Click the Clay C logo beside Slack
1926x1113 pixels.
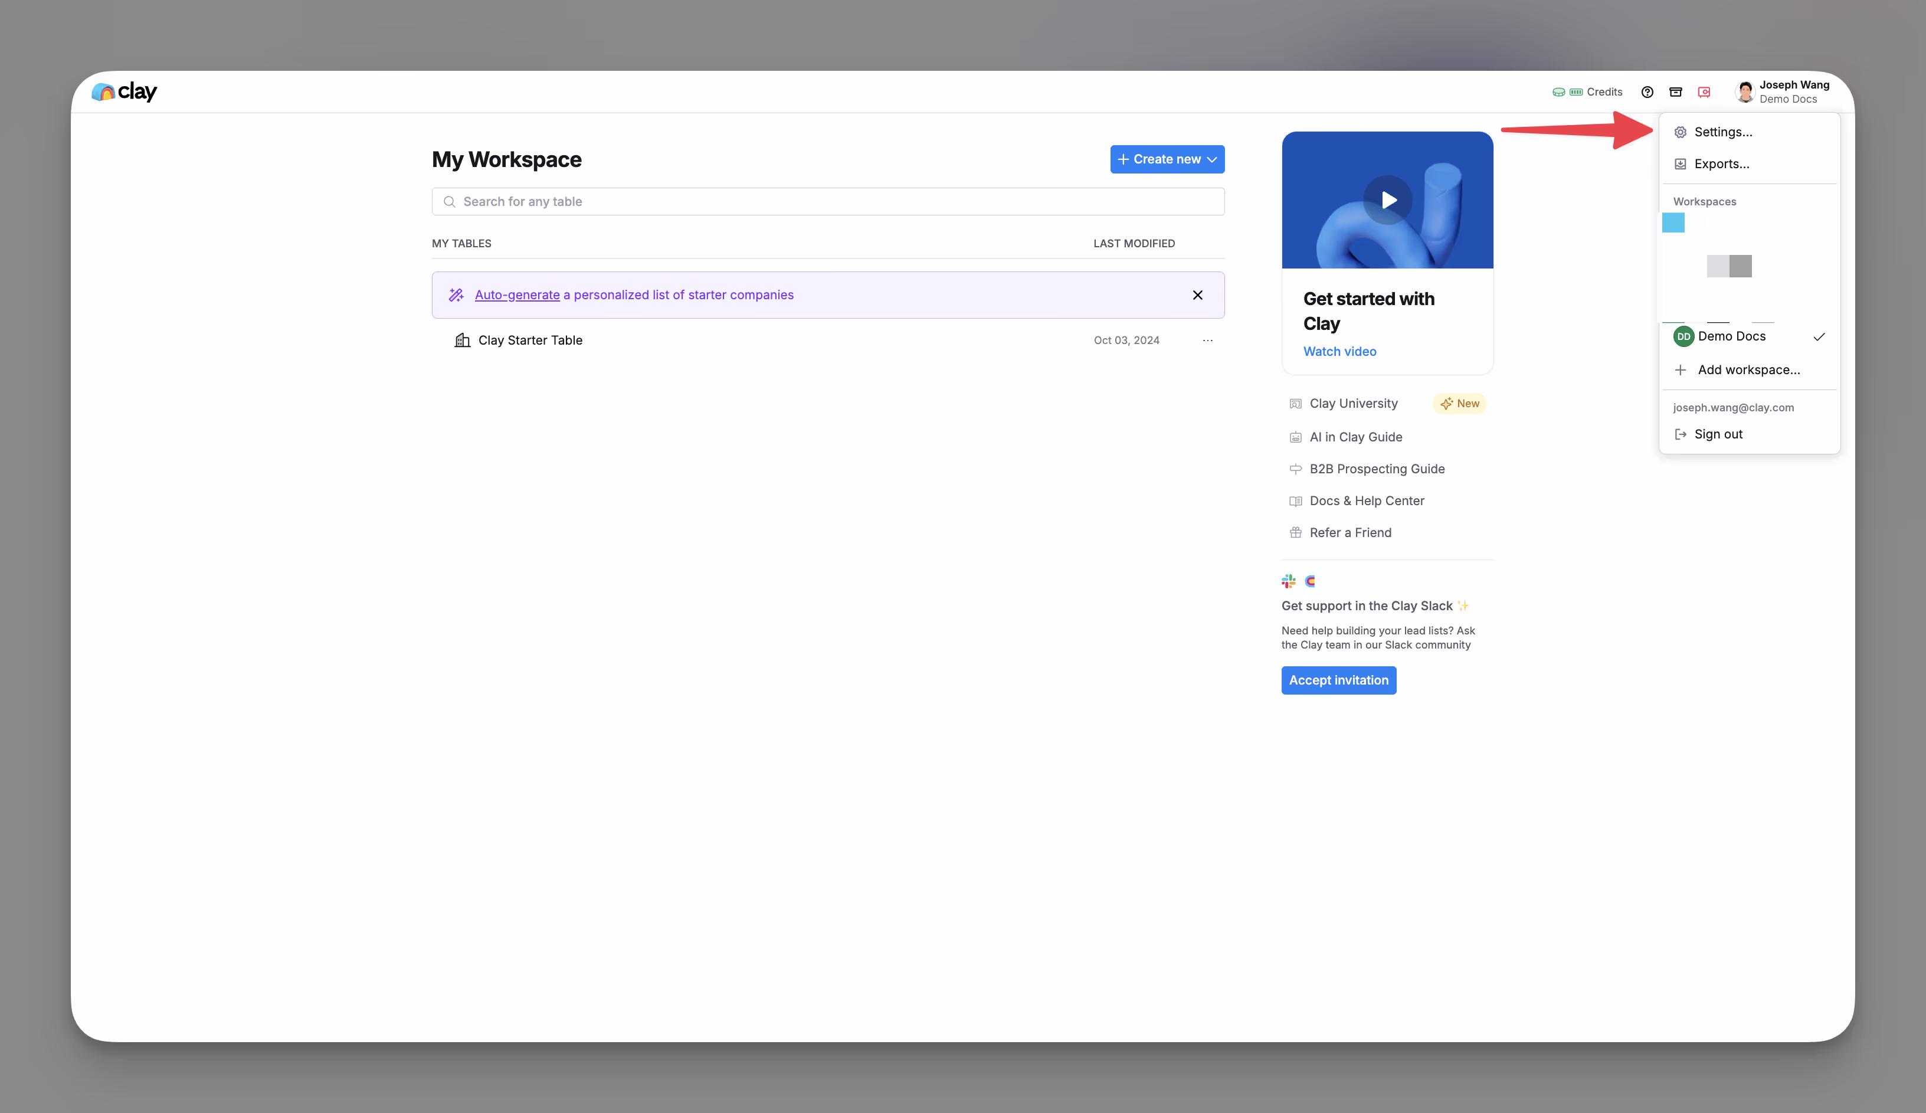1310,582
